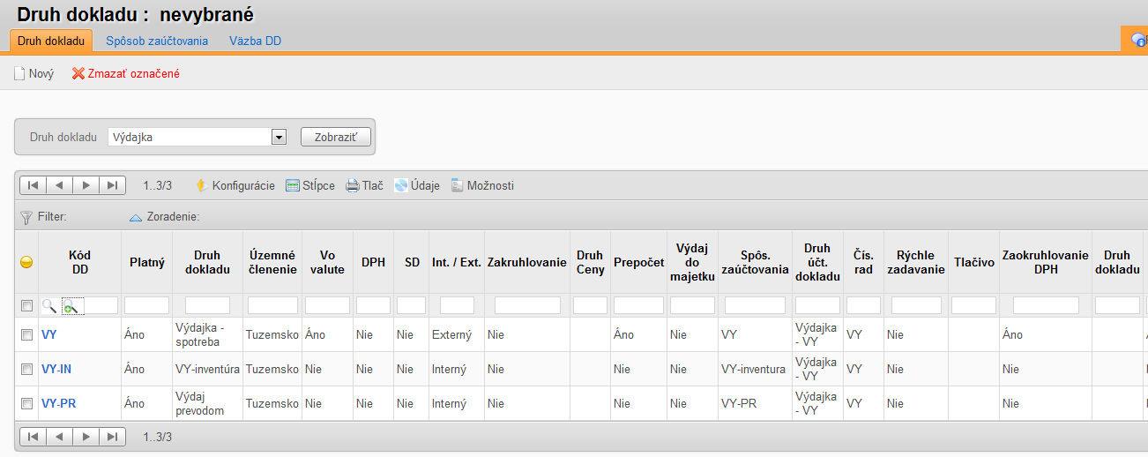Click the red Zmazať označené delete icon
This screenshot has width=1148, height=457.
click(x=78, y=74)
